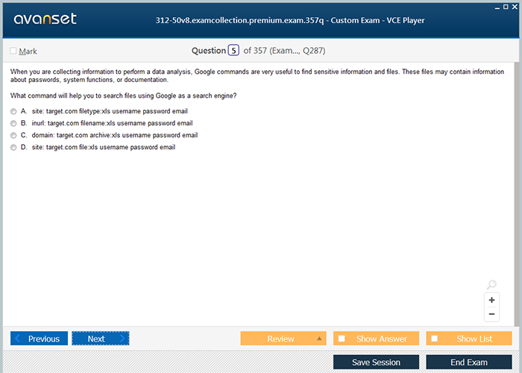Advance to the Next question
The image size is (522, 373).
(100, 339)
